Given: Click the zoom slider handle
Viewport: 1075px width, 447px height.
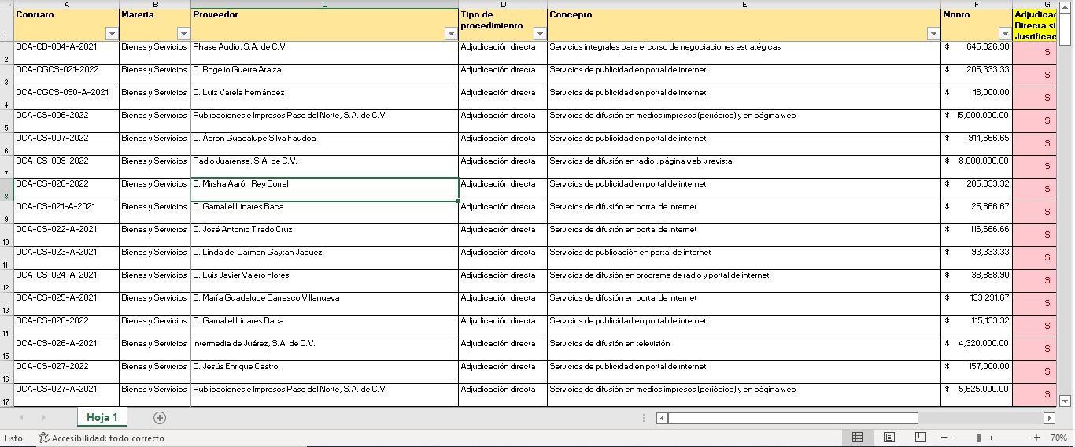Looking at the screenshot, I should click(x=978, y=438).
